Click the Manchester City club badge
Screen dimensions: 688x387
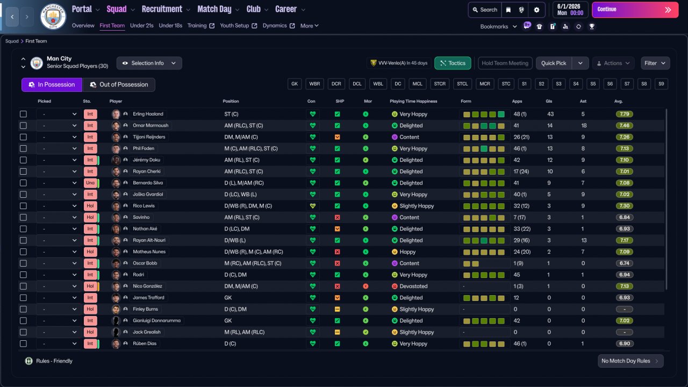coord(53,17)
